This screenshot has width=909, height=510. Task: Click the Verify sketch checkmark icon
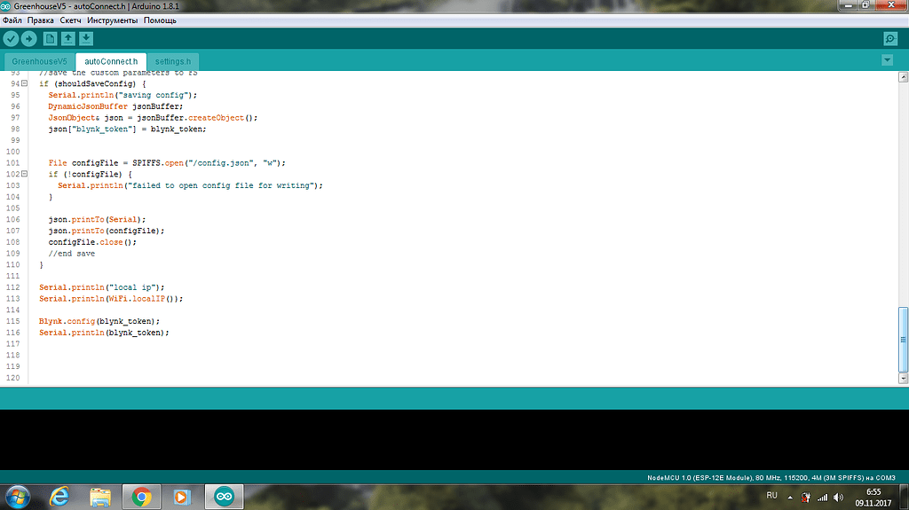tap(11, 39)
